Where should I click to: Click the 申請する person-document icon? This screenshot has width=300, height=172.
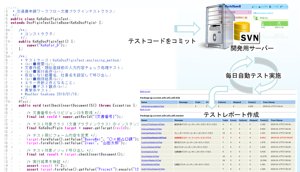coord(256,18)
